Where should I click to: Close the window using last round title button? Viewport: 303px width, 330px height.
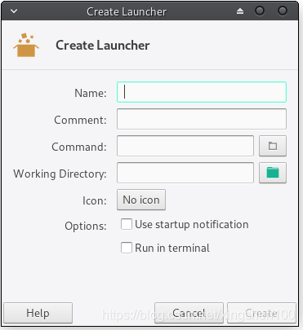point(283,11)
